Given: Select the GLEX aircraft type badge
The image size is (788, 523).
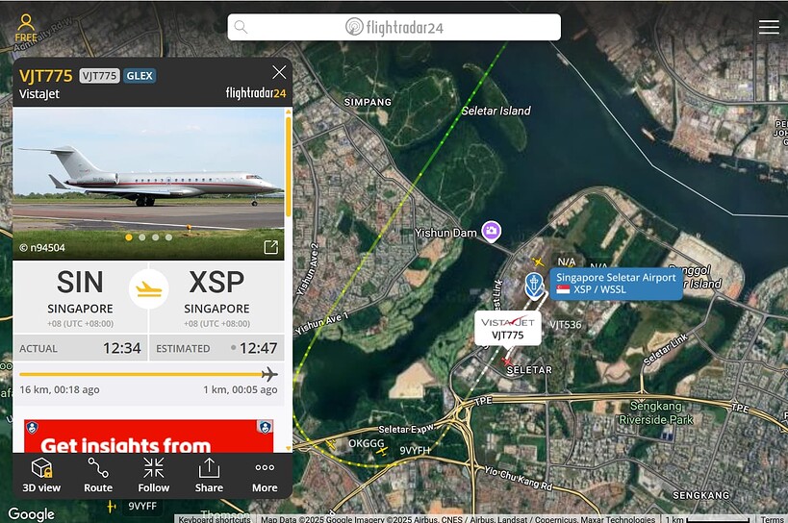Looking at the screenshot, I should [x=140, y=76].
